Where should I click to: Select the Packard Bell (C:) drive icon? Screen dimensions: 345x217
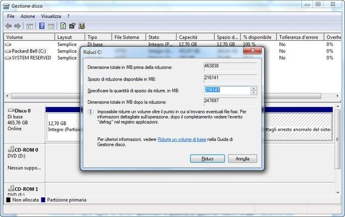(x=8, y=51)
